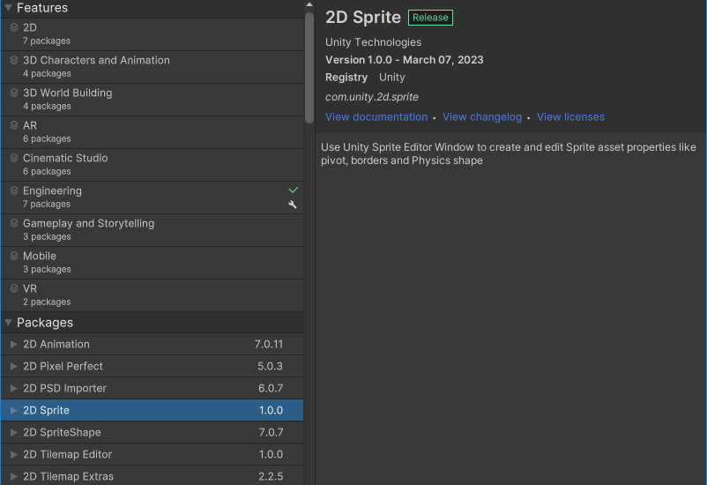707x485 pixels.
Task: Expand the 2D Pixel Perfect package
Action: pos(13,366)
